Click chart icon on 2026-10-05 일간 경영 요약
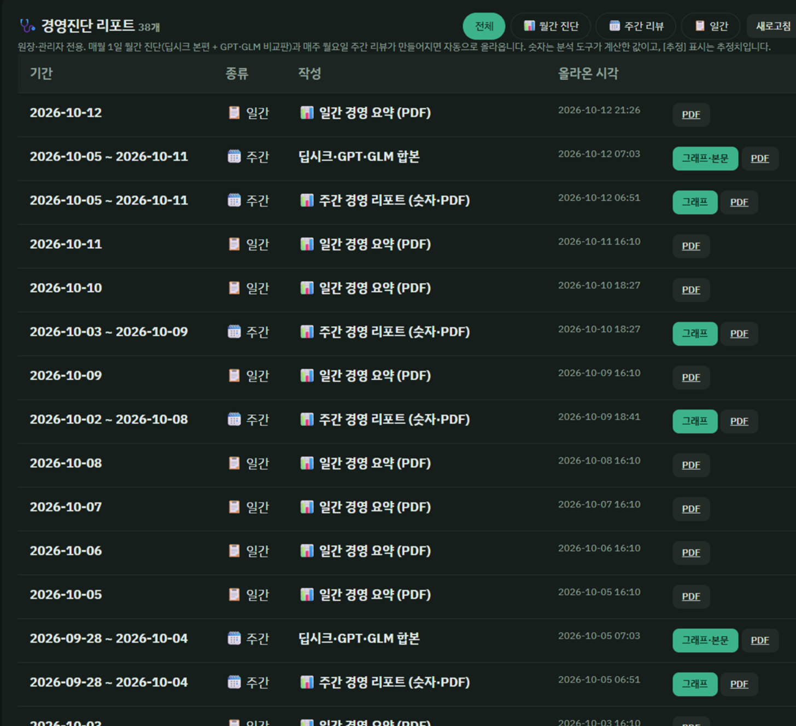The image size is (796, 726). [307, 594]
